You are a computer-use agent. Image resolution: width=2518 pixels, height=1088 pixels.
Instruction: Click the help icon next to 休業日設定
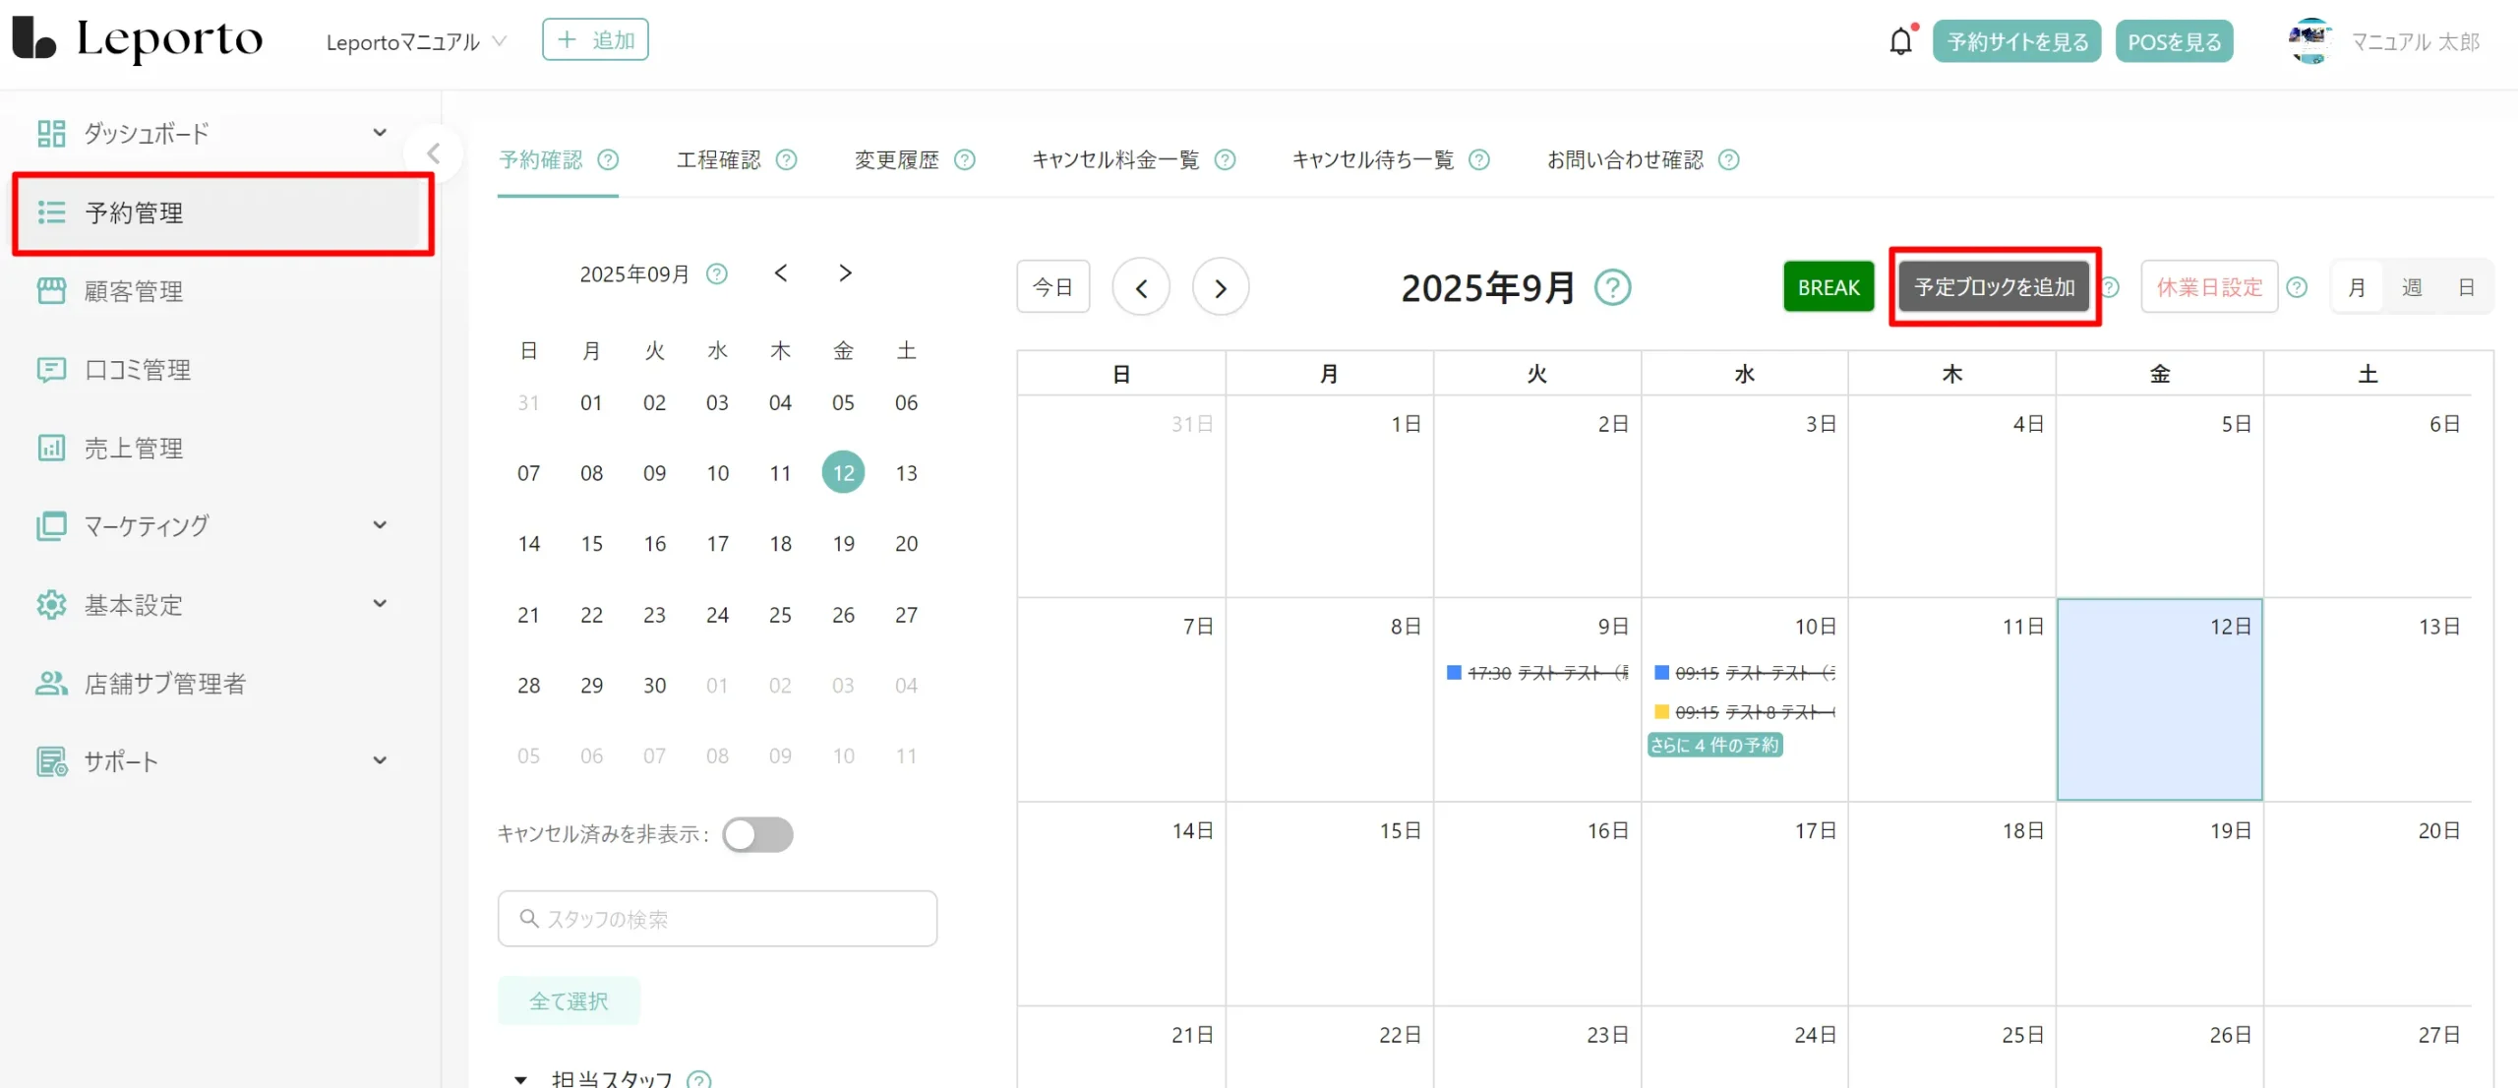2297,287
